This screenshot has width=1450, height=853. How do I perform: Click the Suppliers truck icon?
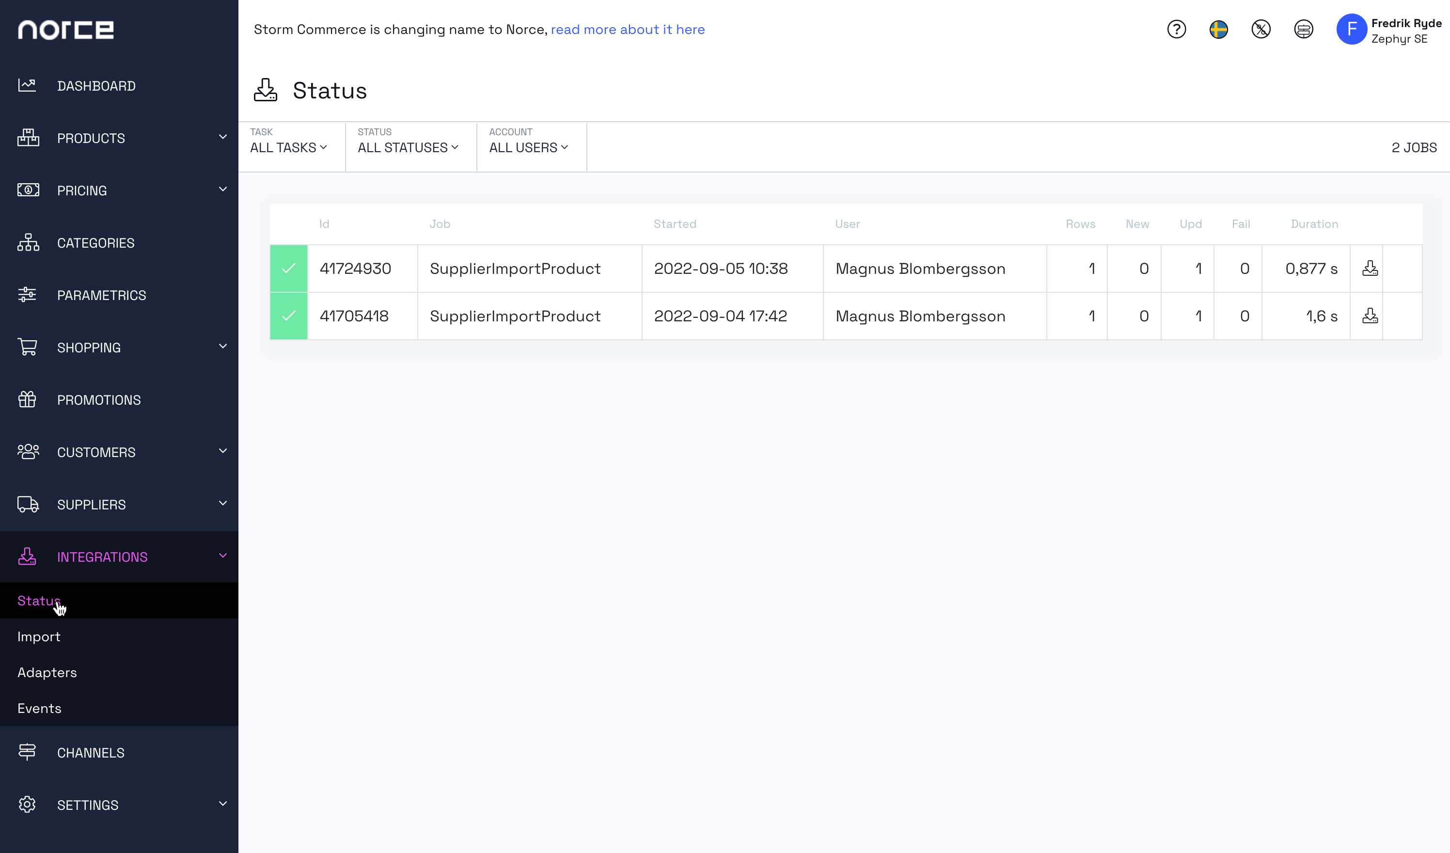pyautogui.click(x=28, y=504)
